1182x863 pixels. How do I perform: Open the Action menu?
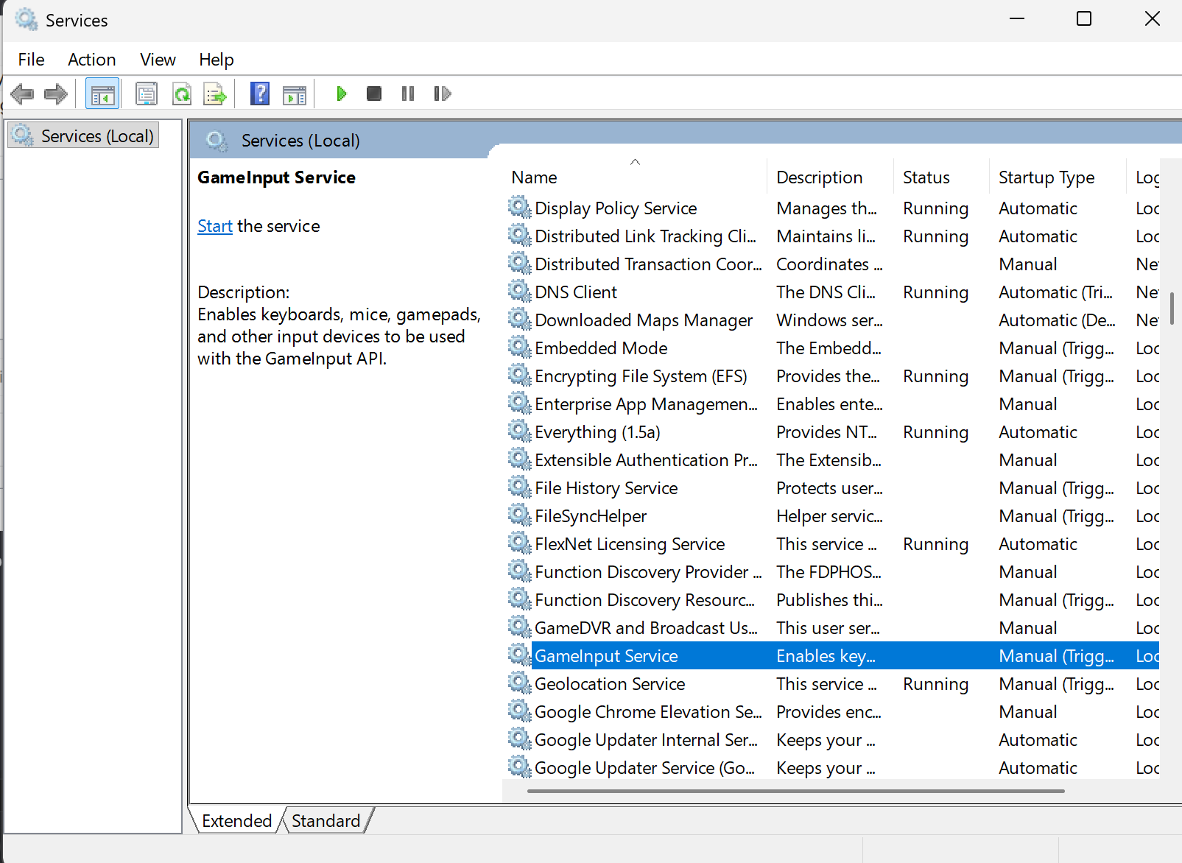pos(92,60)
